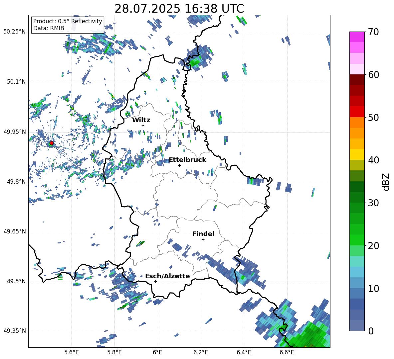The height and width of the screenshot is (359, 394).
Task: Click the 6.6°E longitude label
Action: pyautogui.click(x=287, y=353)
